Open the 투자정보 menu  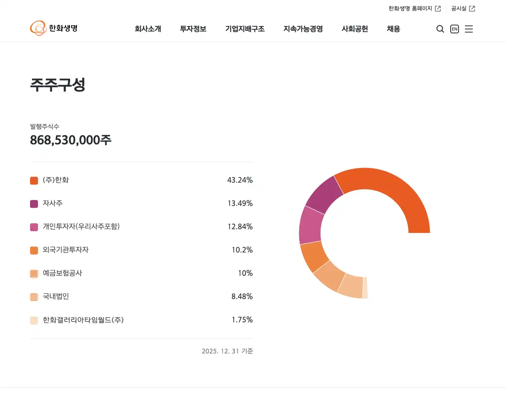(x=193, y=29)
